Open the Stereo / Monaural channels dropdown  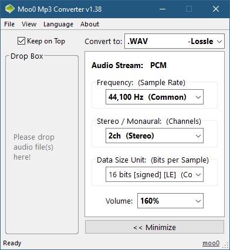point(154,136)
